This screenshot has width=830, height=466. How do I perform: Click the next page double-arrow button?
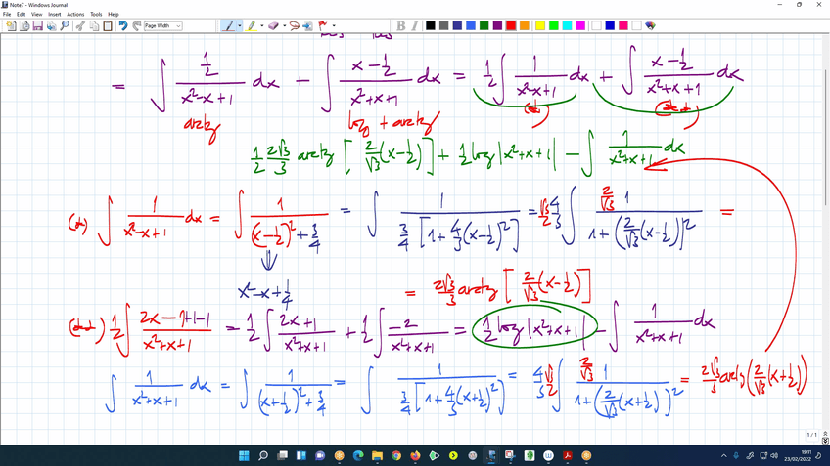[825, 440]
